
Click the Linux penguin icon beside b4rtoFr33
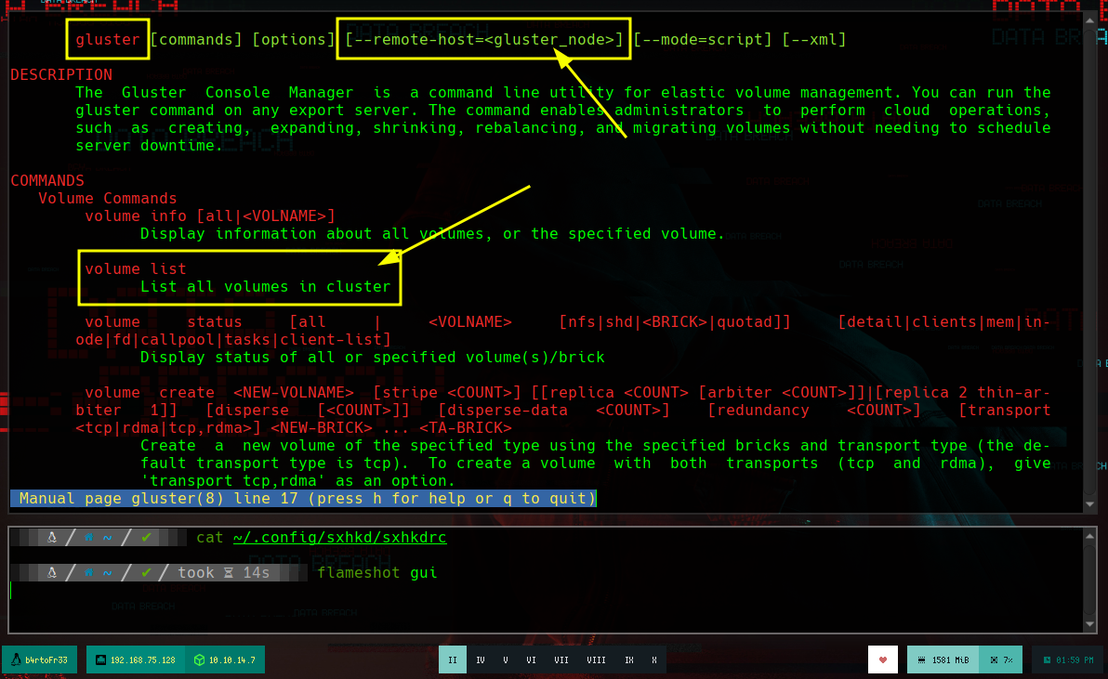[x=16, y=659]
